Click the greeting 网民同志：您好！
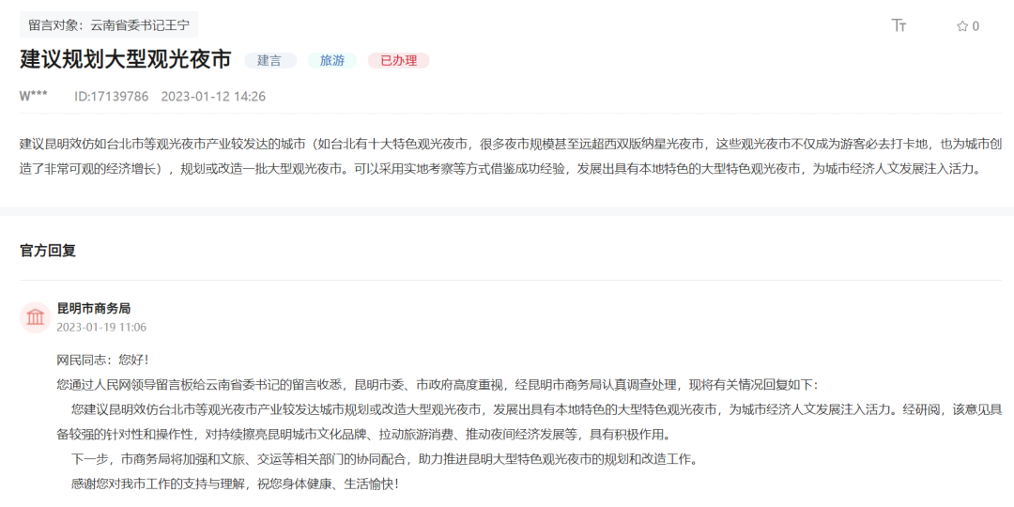This screenshot has height=507, width=1014. (103, 360)
